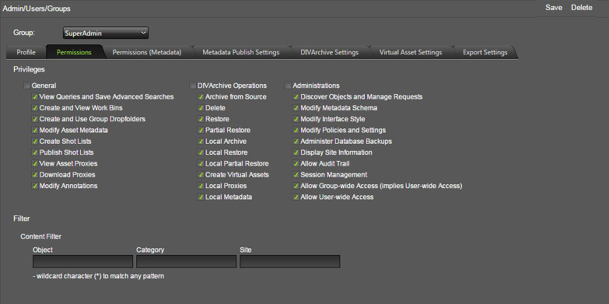Viewport: 609px width, 304px height.
Task: Switch to Export Settings tab
Action: click(x=485, y=52)
